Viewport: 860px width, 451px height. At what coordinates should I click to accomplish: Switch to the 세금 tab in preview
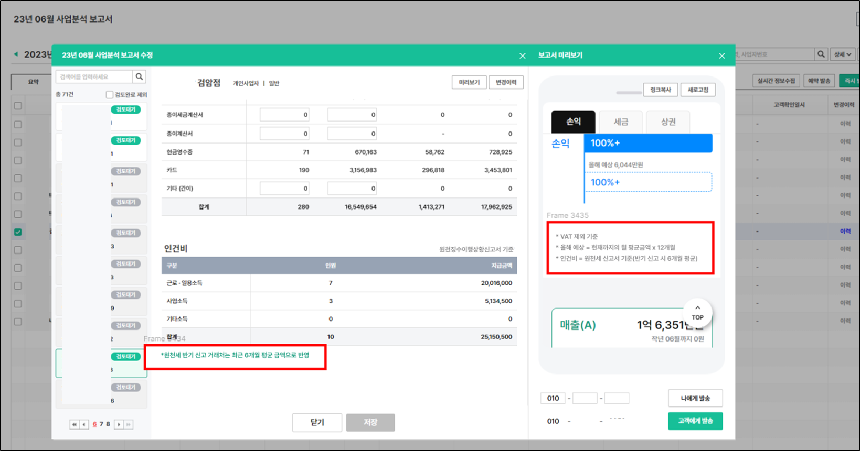tap(621, 122)
